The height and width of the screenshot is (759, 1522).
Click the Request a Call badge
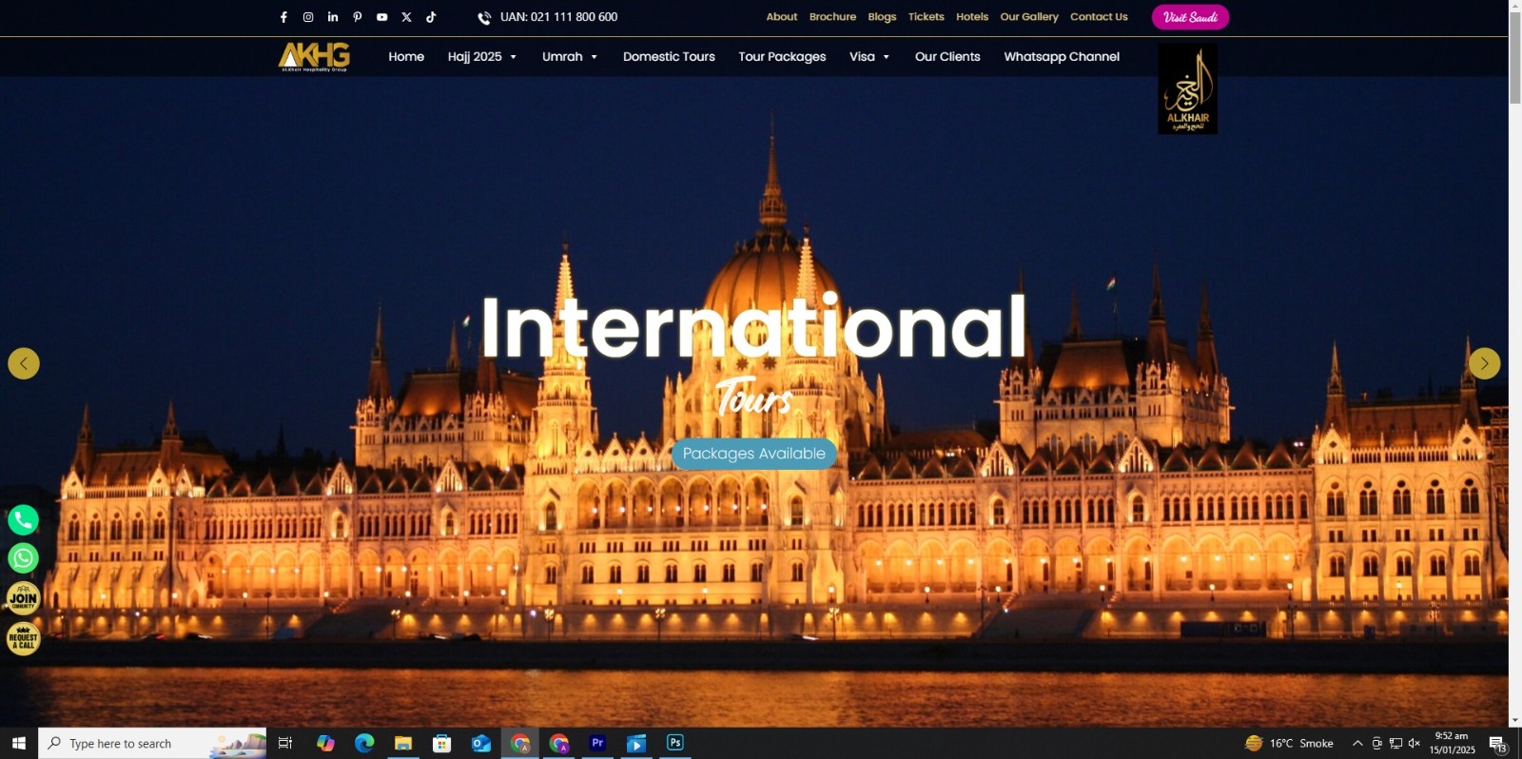(24, 639)
